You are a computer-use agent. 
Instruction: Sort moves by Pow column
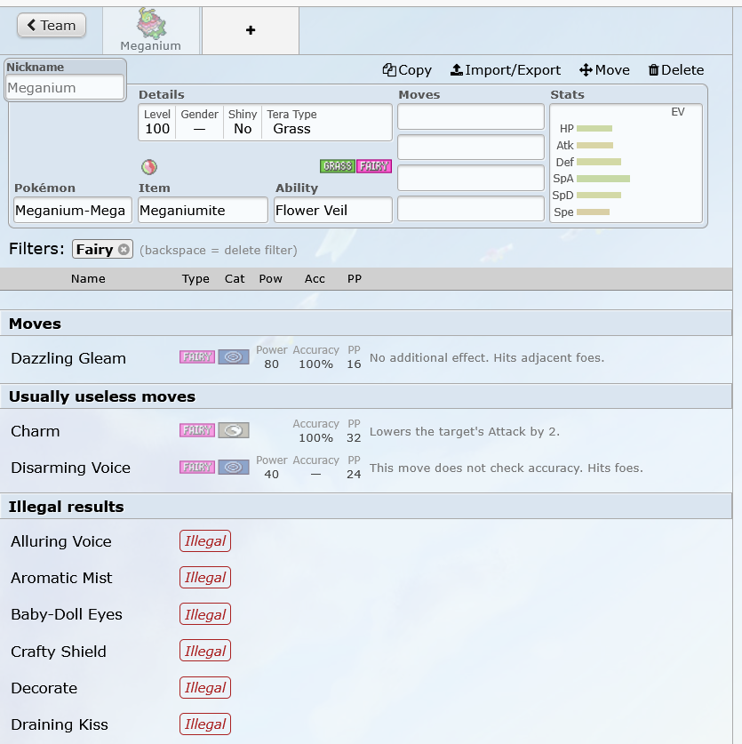coord(270,279)
